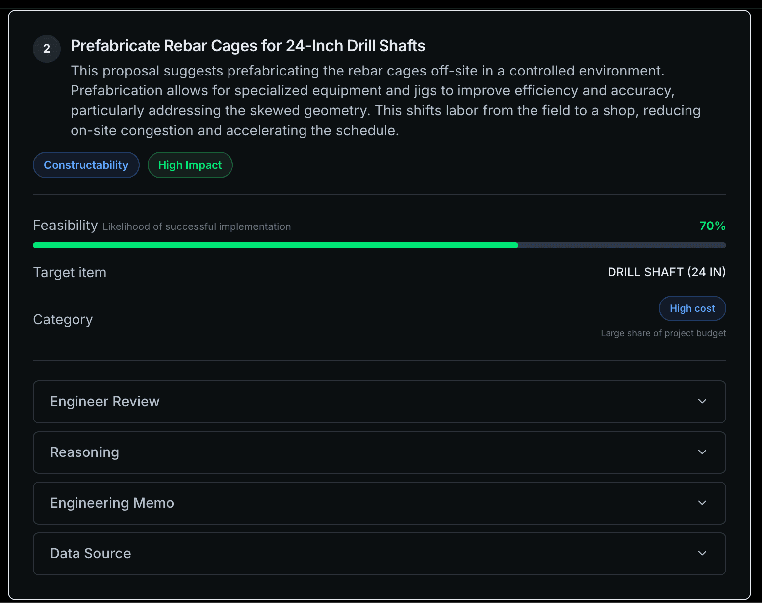Viewport: 762px width, 603px height.
Task: Click the chevron arrow beside Engineering Memo
Action: (702, 503)
